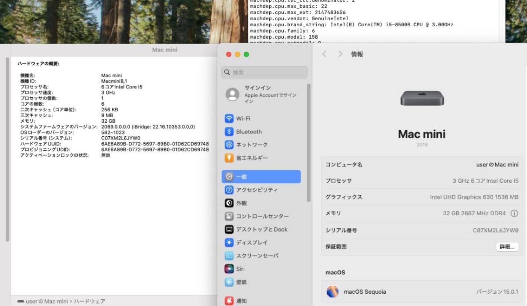Select the 一般 gear icon
The height and width of the screenshot is (306, 527).
[229, 177]
